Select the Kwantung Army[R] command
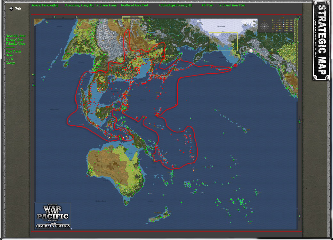Viewport: 333px width, 240px height. 79,5
